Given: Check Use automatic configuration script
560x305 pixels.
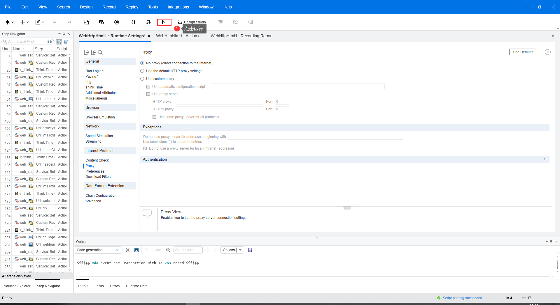Looking at the screenshot, I should [x=148, y=87].
